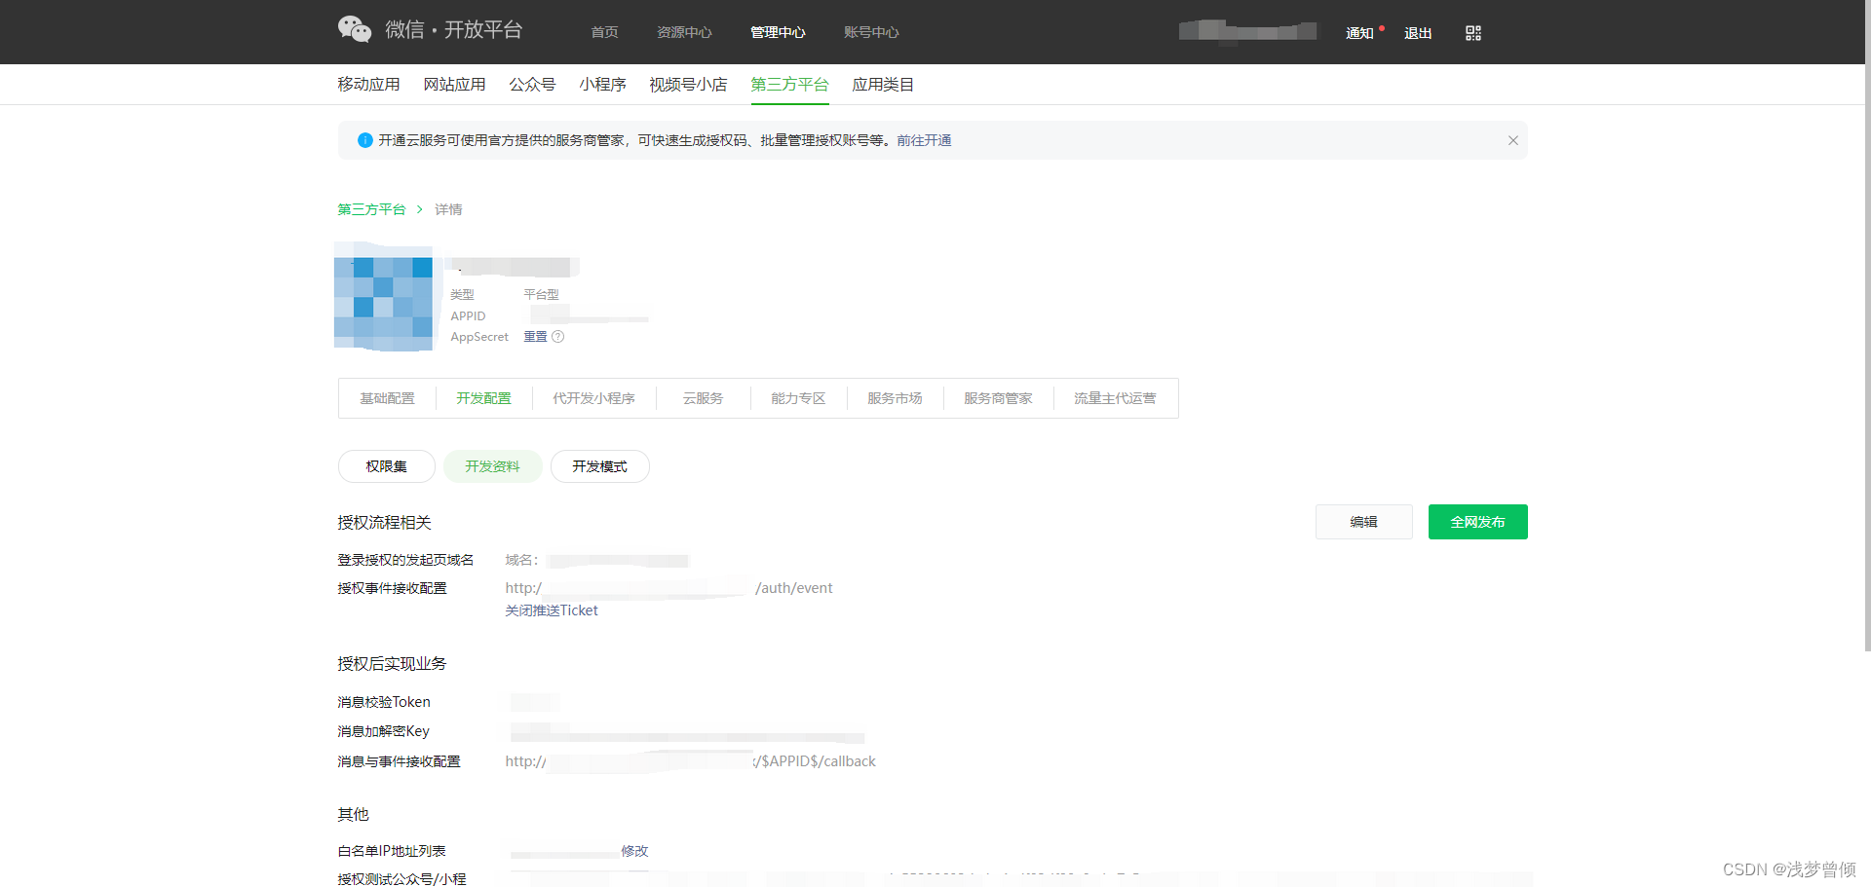
Task: Click 修改 link for IP whitelist
Action: [x=634, y=851]
